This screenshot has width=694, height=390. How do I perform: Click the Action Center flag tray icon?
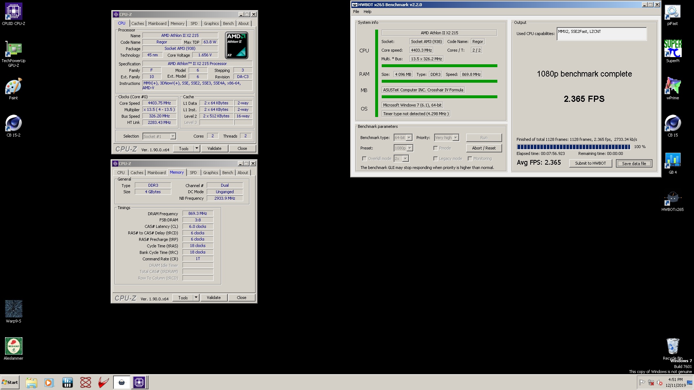642,382
